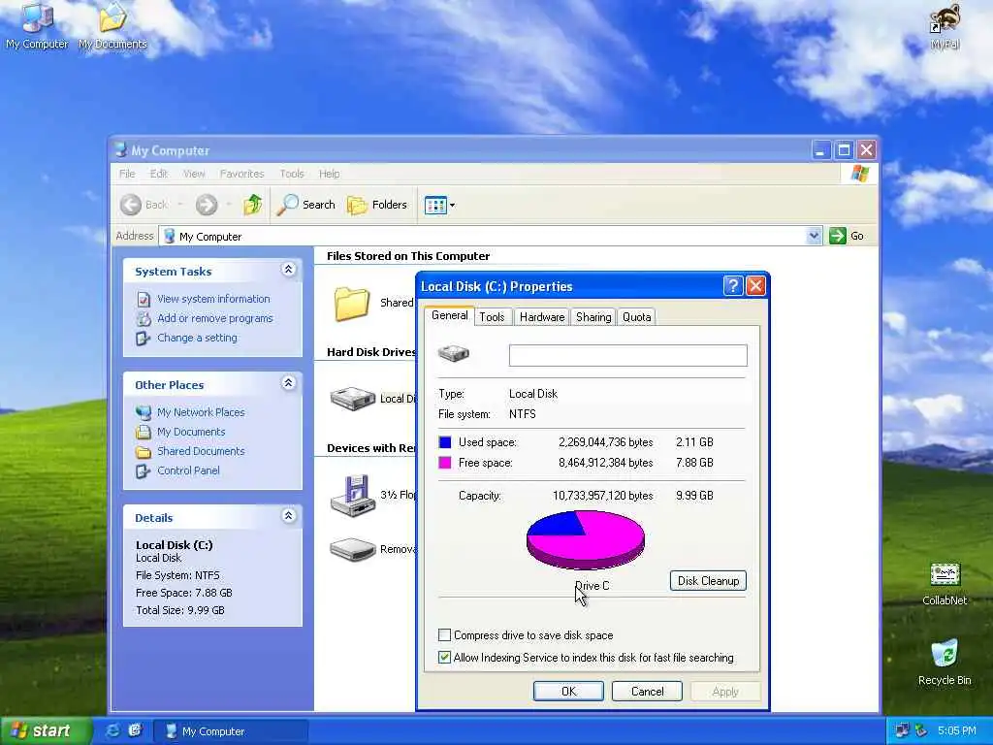This screenshot has height=745, width=993.
Task: Select the Removable disk icon
Action: click(x=353, y=549)
